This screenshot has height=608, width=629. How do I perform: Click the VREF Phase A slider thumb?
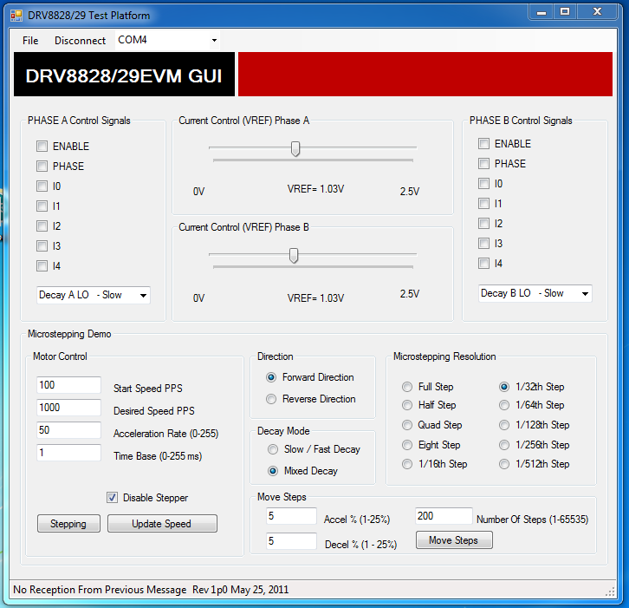pos(295,148)
